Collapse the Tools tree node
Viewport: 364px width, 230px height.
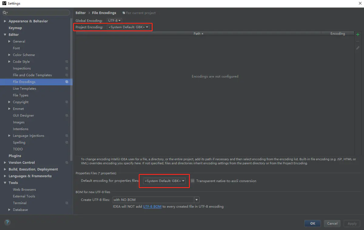(5, 183)
